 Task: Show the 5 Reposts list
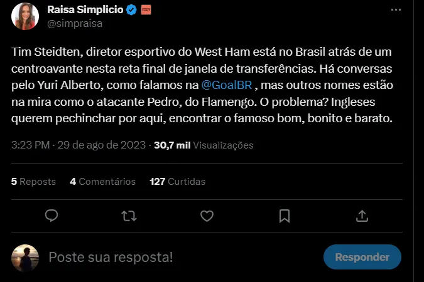pyautogui.click(x=34, y=182)
